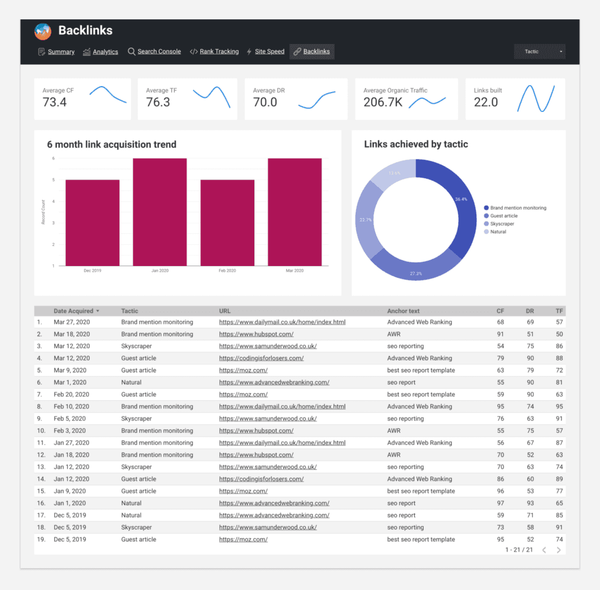The image size is (600, 590).
Task: Click the 22.7% donut segment
Action: tap(366, 220)
